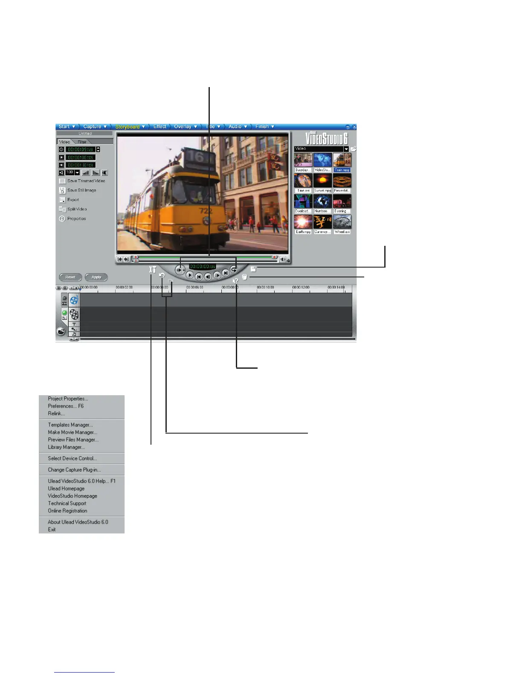
Task: Toggle the Repeat playback loop button
Action: 234,270
